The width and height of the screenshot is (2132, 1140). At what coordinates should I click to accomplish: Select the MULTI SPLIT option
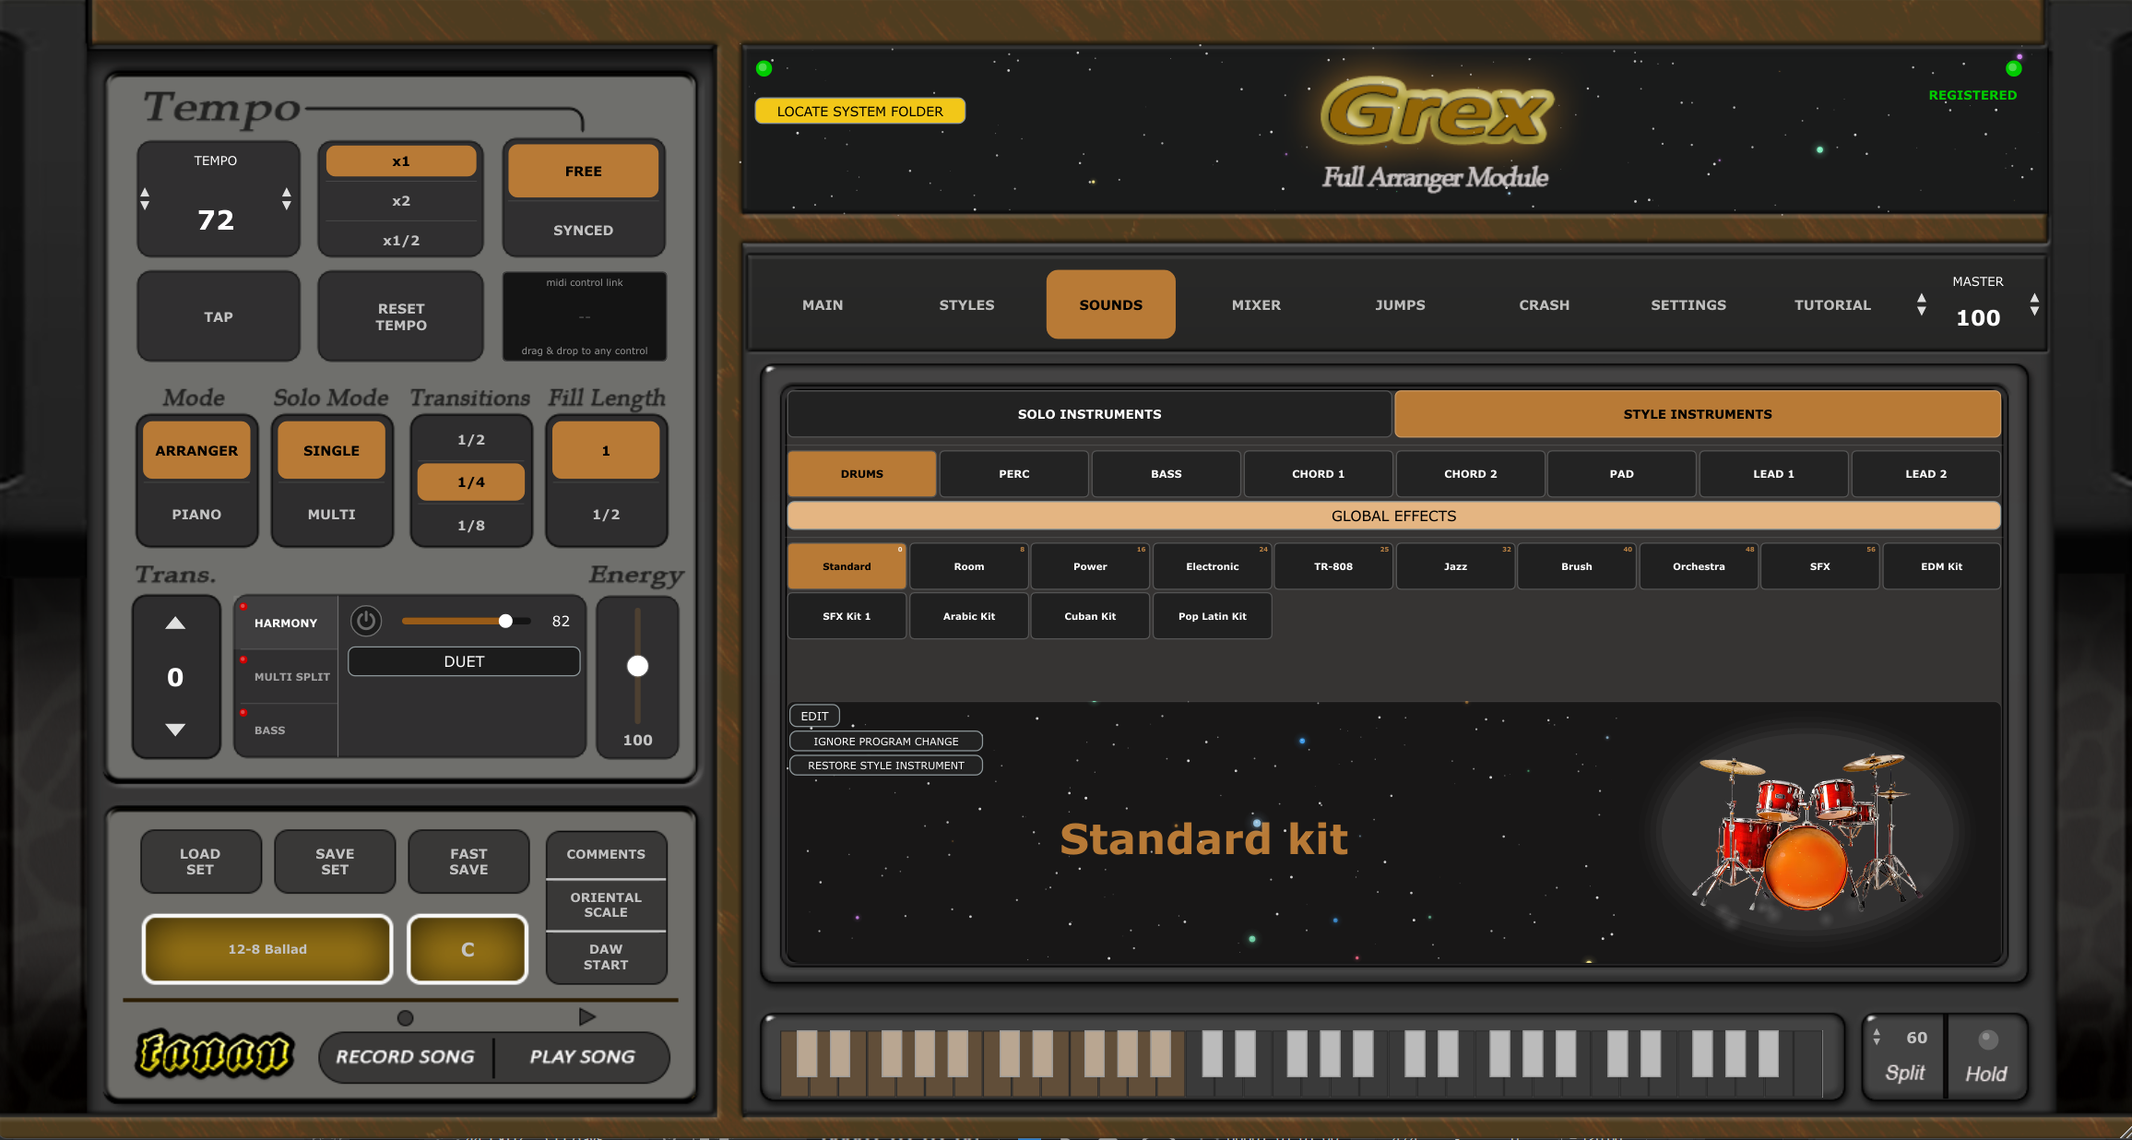click(x=286, y=676)
